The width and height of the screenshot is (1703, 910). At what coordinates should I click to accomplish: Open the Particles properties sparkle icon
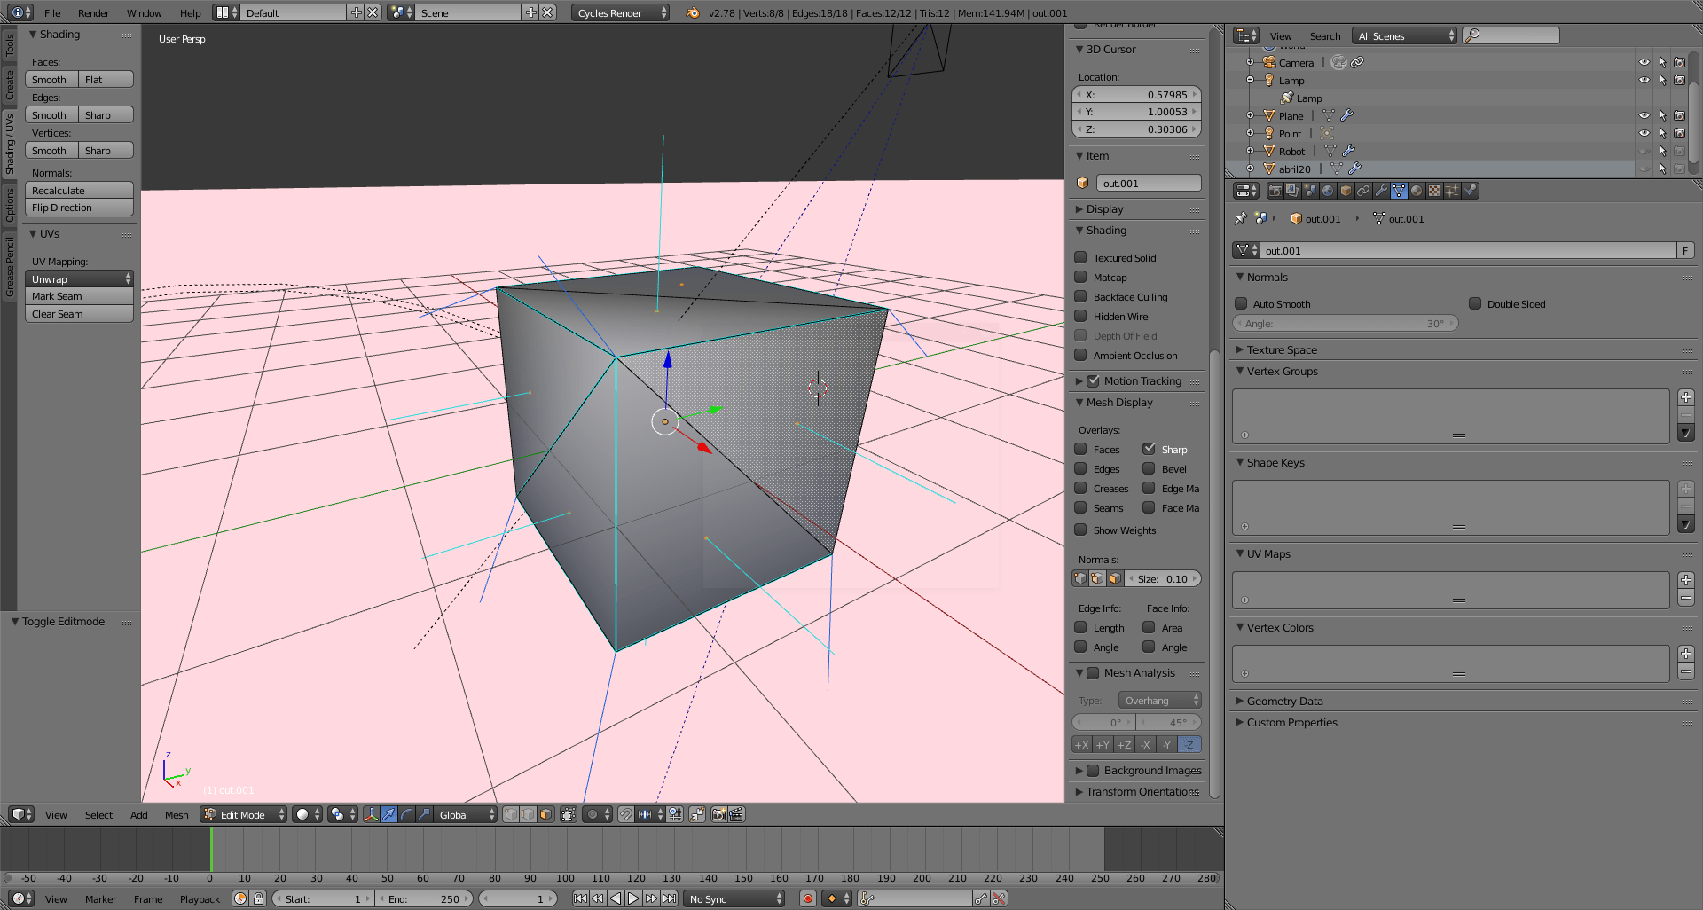(x=1452, y=191)
